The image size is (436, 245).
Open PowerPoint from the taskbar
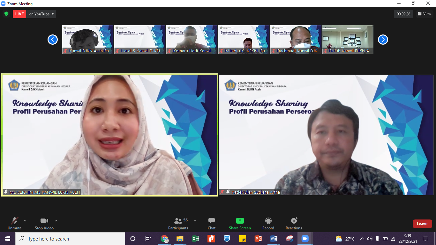click(x=258, y=239)
